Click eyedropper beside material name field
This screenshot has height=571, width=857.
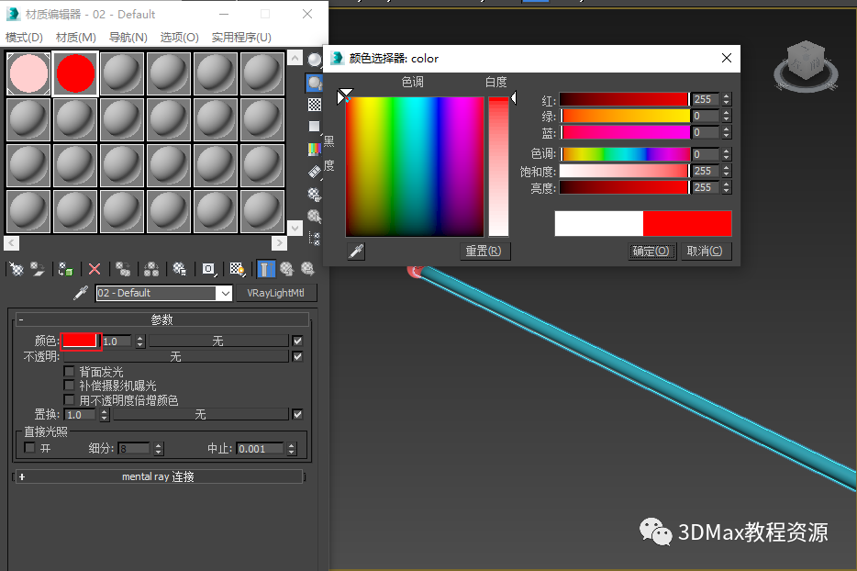point(81,293)
